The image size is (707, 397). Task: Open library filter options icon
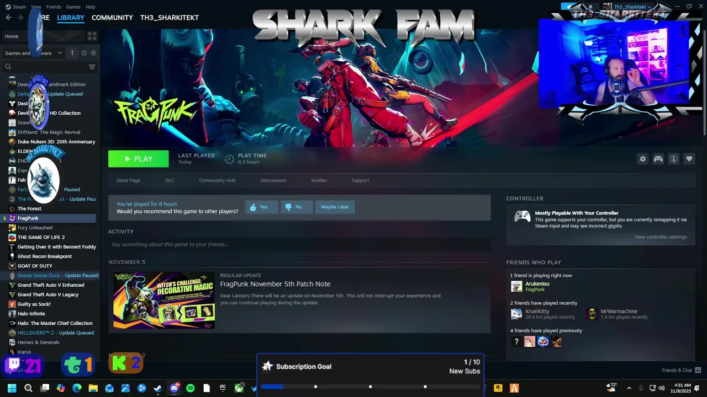(x=92, y=67)
